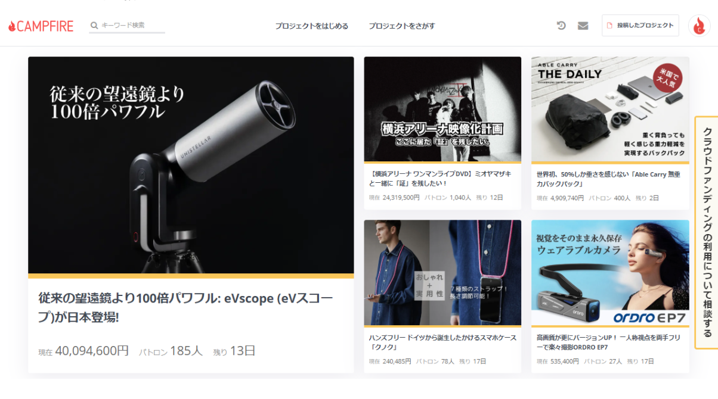Click the CAMPFIRE logo
The image size is (718, 399).
[x=41, y=26]
